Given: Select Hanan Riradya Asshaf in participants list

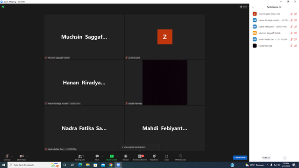Looking at the screenshot, I should [274, 20].
